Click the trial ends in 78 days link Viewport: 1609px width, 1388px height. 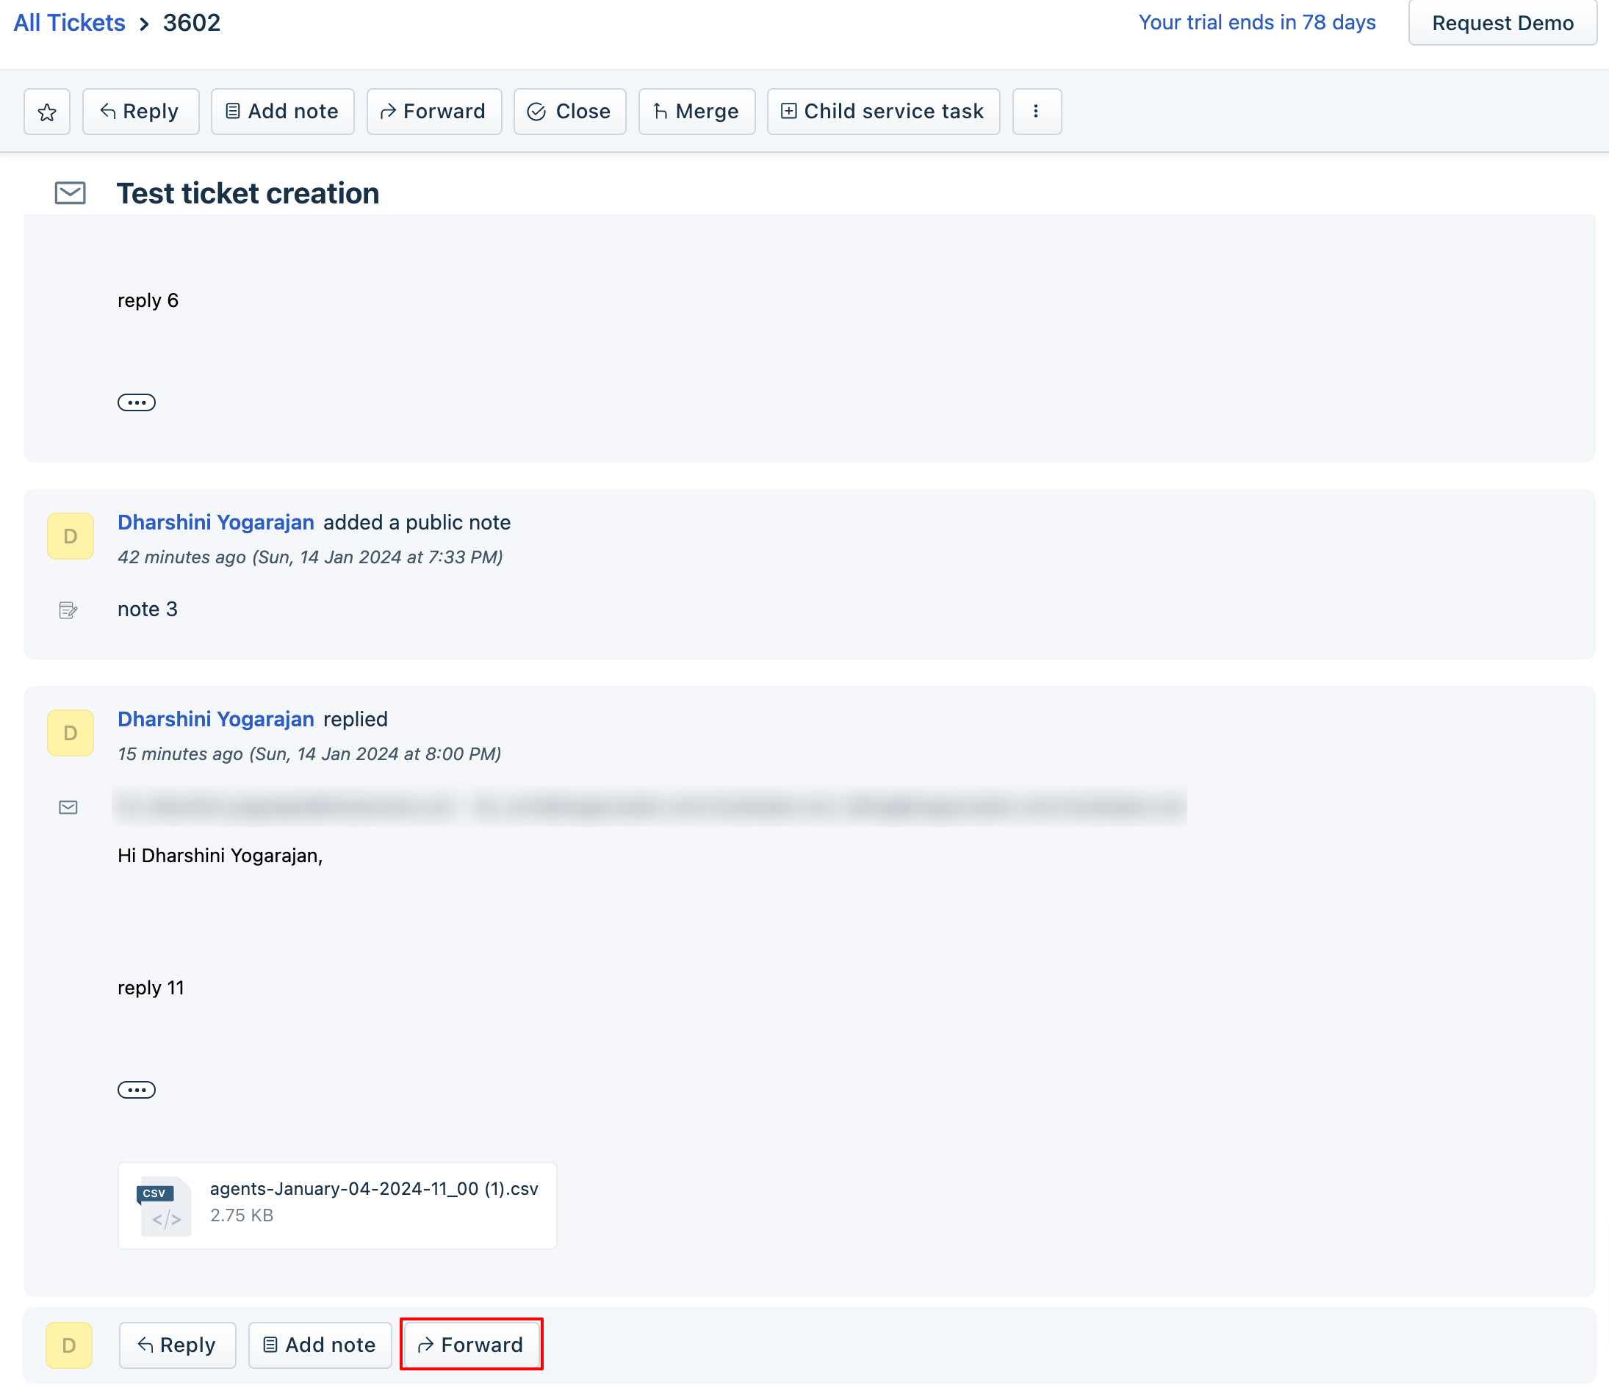tap(1256, 23)
